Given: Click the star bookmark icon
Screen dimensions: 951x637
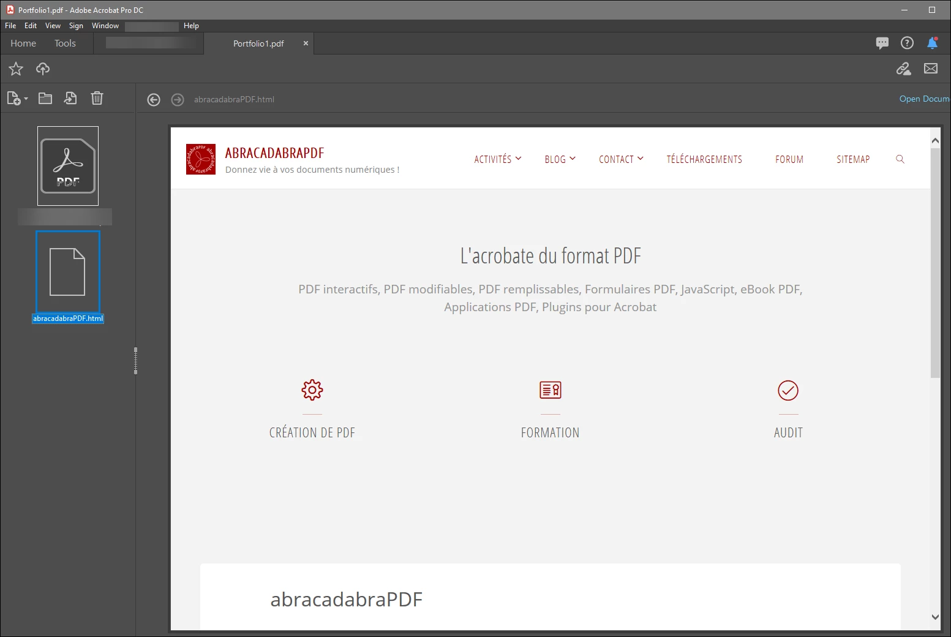Looking at the screenshot, I should click(16, 69).
